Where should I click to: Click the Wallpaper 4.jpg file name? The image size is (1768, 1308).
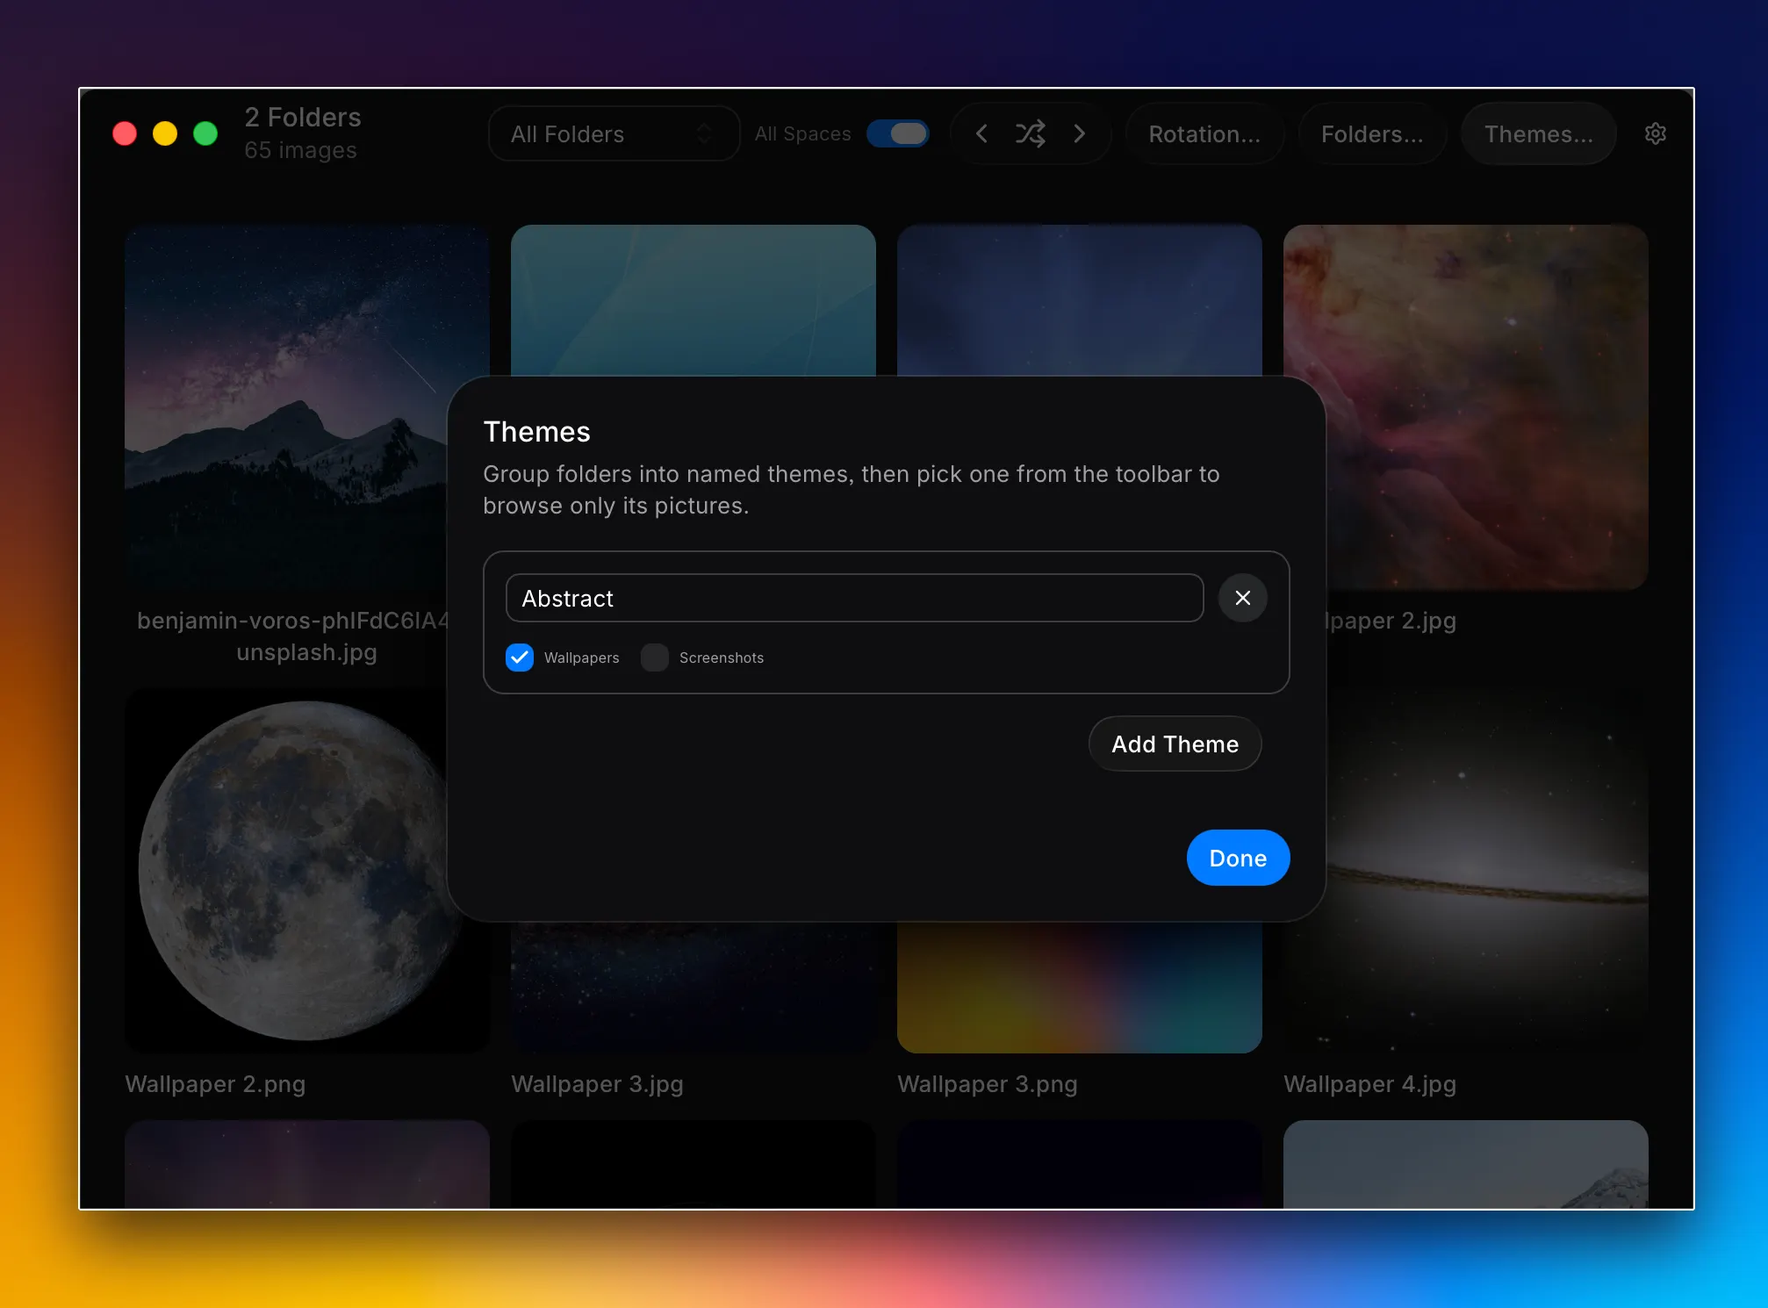tap(1369, 1084)
